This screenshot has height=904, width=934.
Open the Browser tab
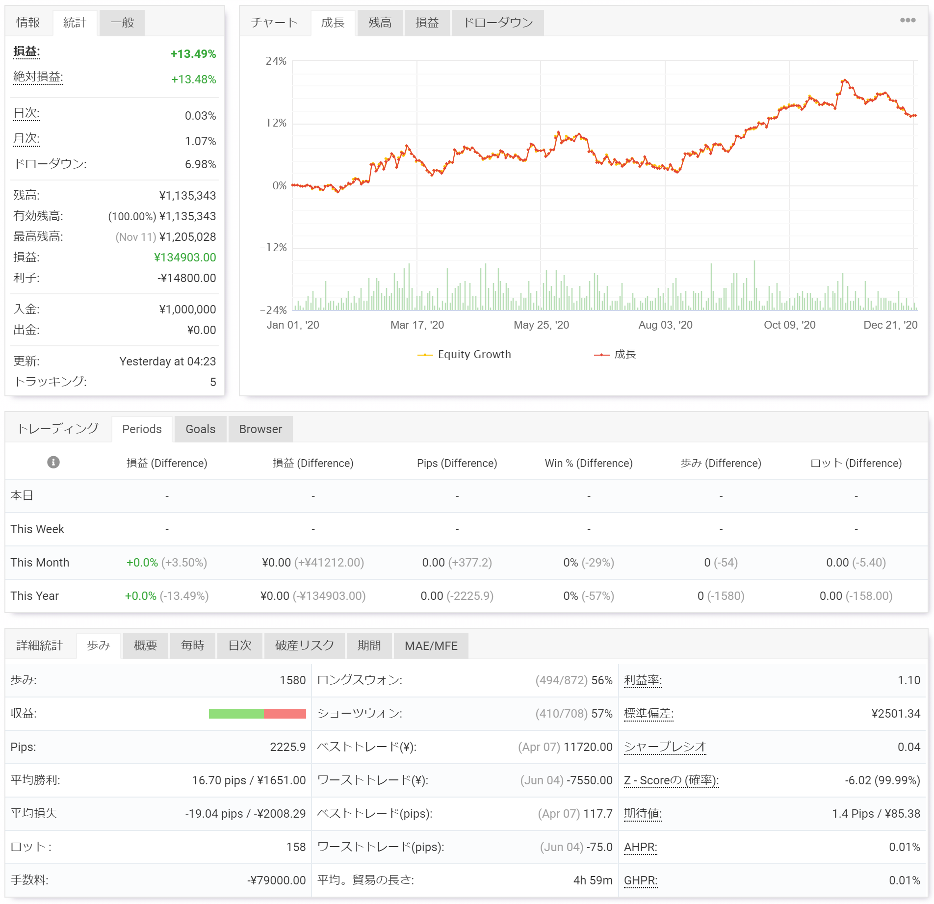(x=260, y=429)
